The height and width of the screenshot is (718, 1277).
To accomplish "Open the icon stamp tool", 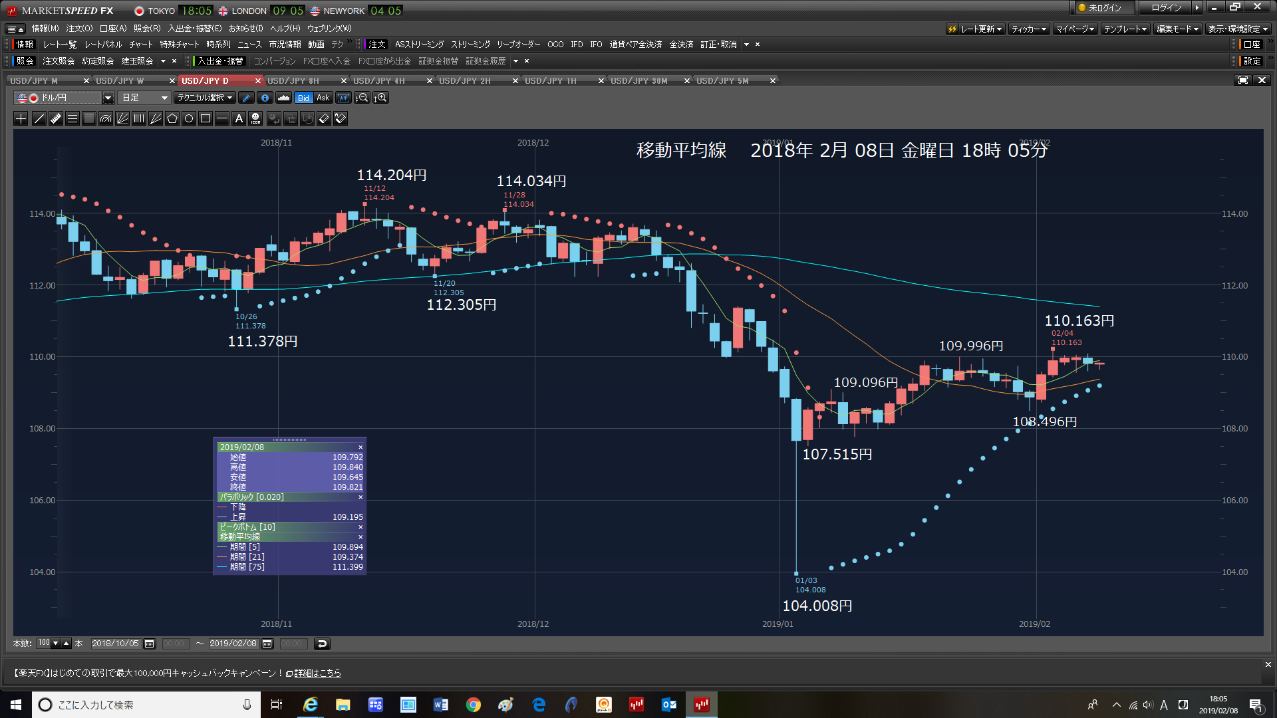I will (x=255, y=118).
